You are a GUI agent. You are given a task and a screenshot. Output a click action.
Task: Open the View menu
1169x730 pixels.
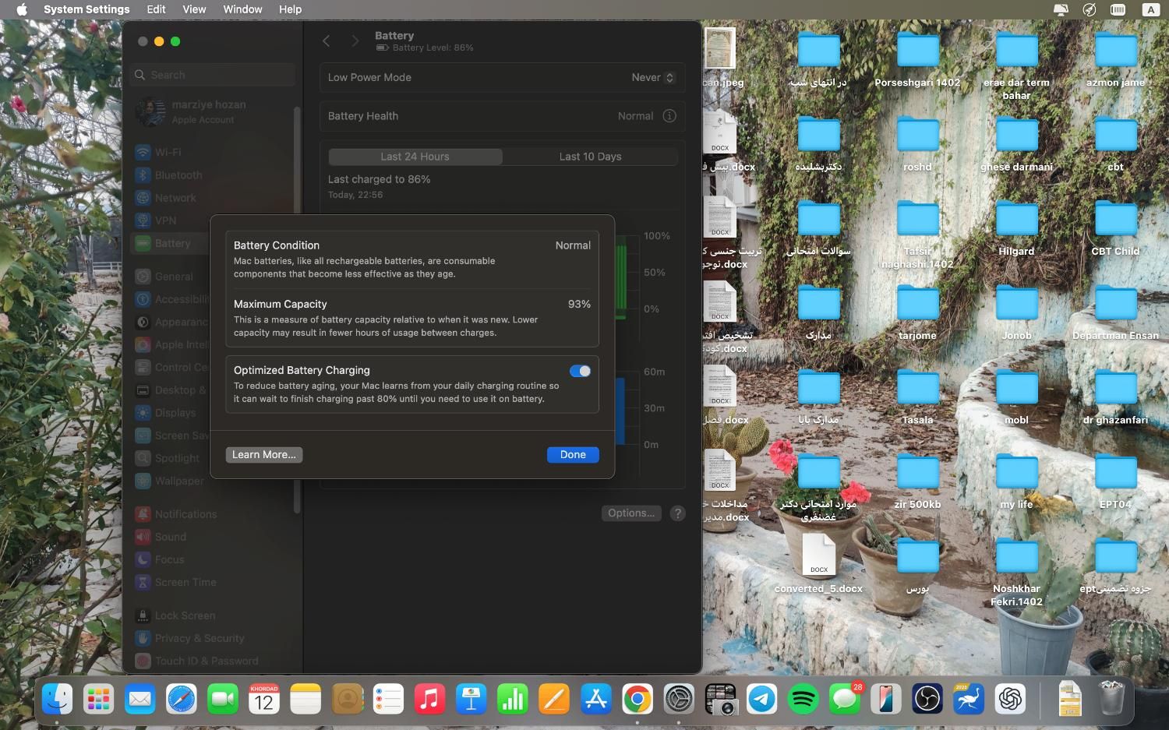coord(194,9)
